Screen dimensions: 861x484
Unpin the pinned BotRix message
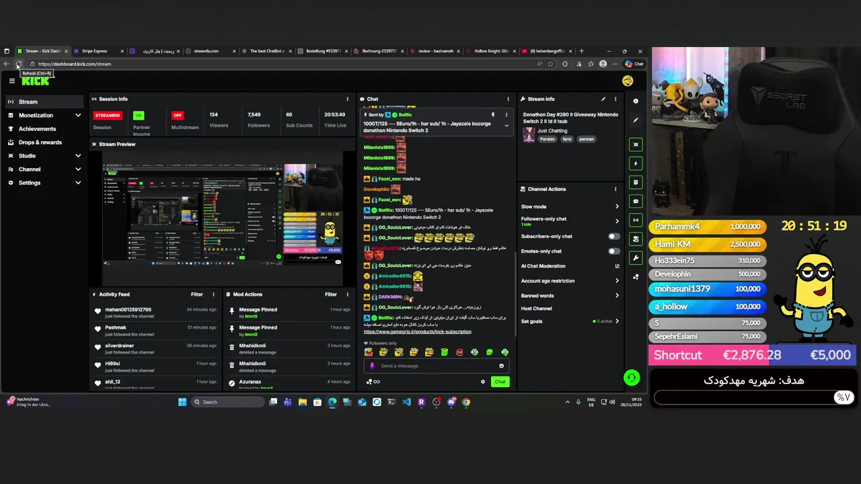pos(493,115)
